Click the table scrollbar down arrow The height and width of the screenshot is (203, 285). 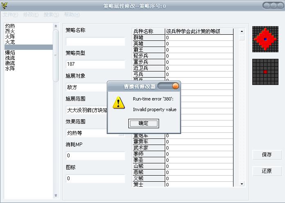[x=242, y=184]
